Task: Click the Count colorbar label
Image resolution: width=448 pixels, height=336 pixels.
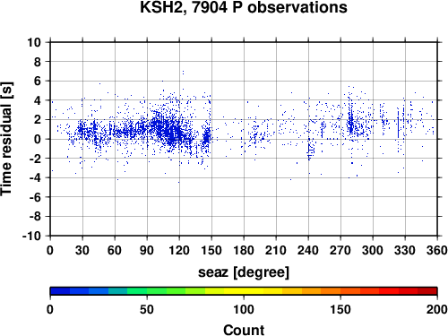Action: click(244, 330)
